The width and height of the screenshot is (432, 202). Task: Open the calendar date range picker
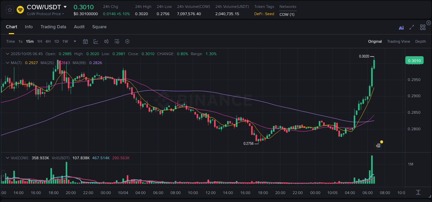coord(85,41)
